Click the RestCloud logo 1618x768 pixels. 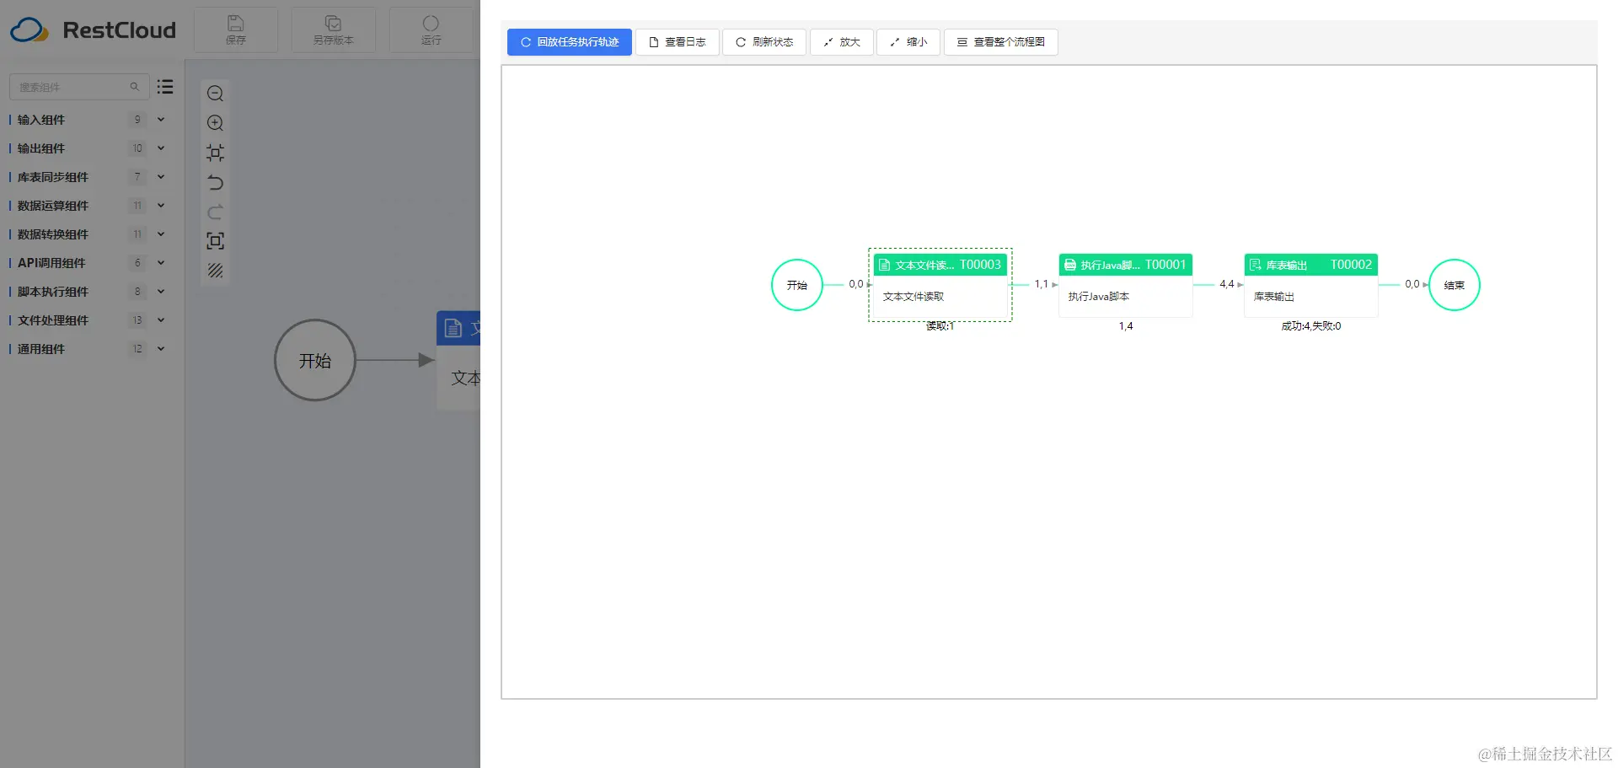point(93,30)
